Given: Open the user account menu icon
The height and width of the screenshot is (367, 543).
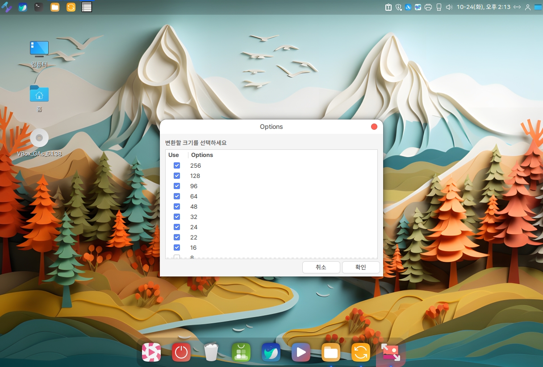Looking at the screenshot, I should coord(527,7).
